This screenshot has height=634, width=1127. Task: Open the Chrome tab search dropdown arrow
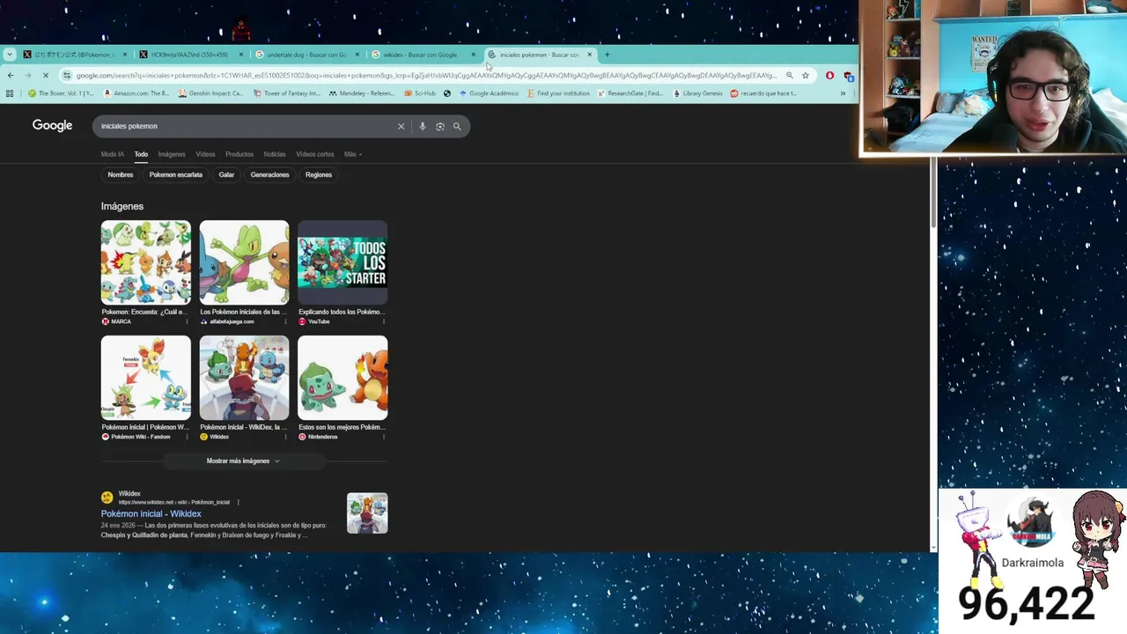(x=9, y=55)
